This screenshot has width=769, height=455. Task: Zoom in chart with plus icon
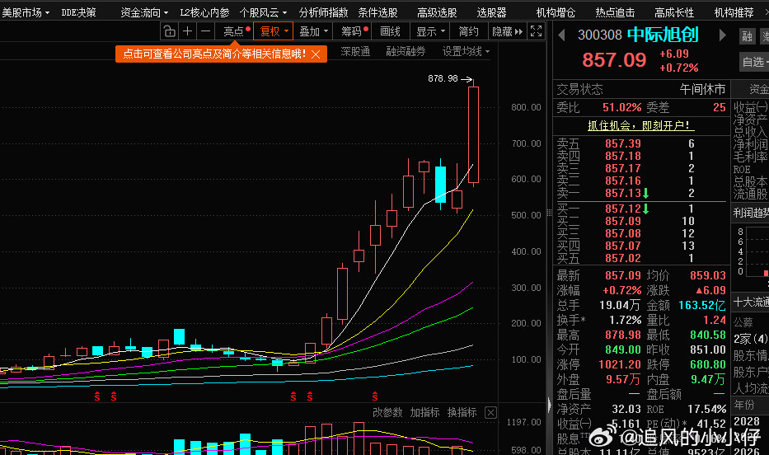click(188, 31)
